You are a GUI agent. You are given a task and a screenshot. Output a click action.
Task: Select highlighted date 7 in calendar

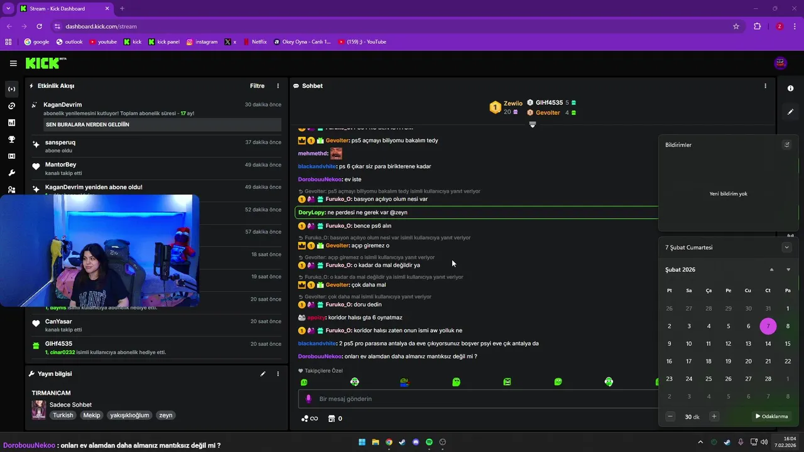(x=768, y=326)
